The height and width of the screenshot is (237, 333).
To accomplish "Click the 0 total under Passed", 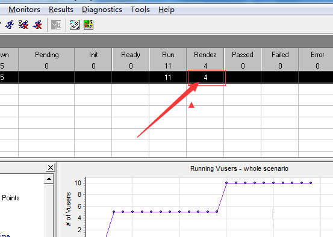I will point(243,66).
